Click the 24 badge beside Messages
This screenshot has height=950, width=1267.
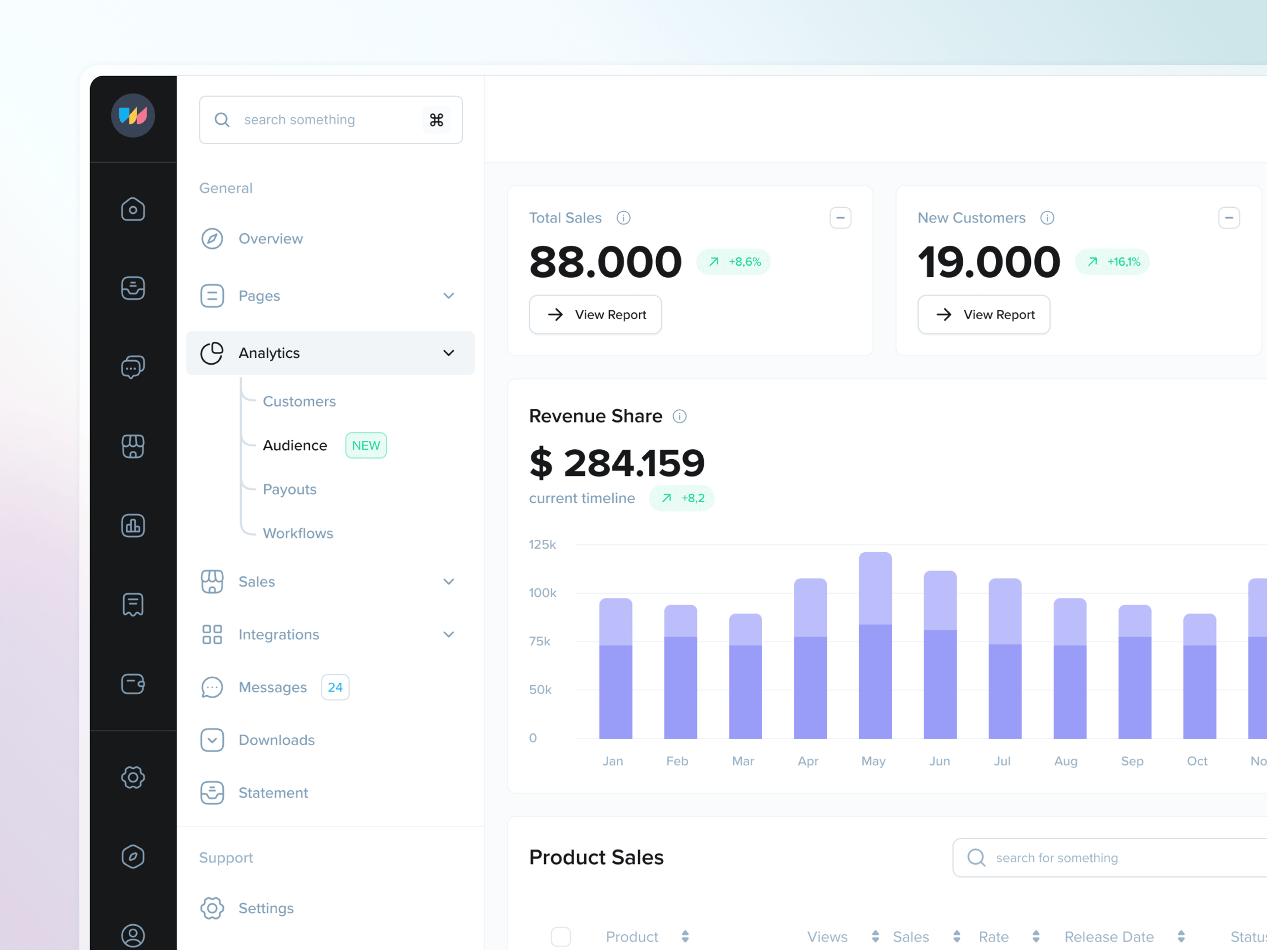pyautogui.click(x=335, y=687)
